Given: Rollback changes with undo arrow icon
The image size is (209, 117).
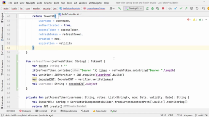Looking at the screenshot, I should click(x=197, y=8).
